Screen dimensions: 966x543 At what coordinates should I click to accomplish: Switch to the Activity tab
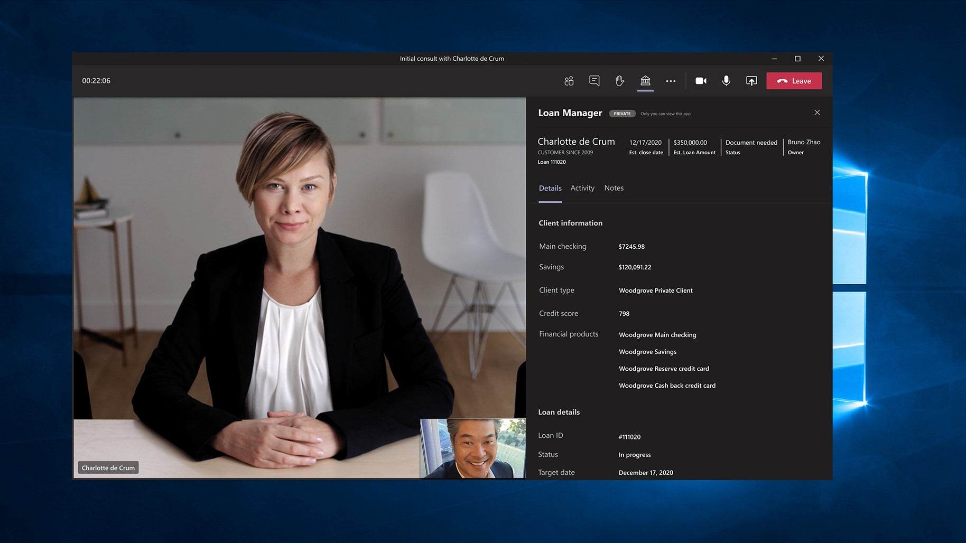(x=582, y=188)
